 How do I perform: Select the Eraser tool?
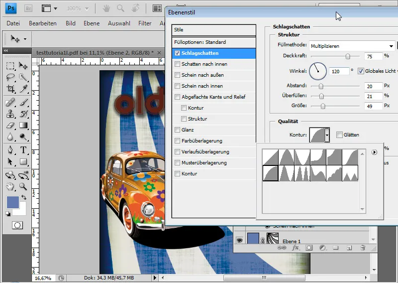(10, 125)
